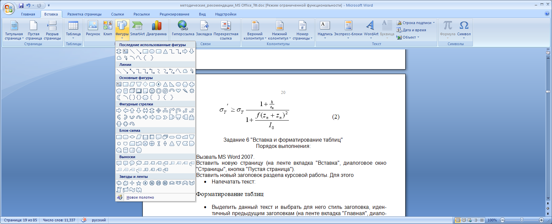Select the prohibition "No symbol" shape
This screenshot has width=552, height=224.
click(165, 91)
